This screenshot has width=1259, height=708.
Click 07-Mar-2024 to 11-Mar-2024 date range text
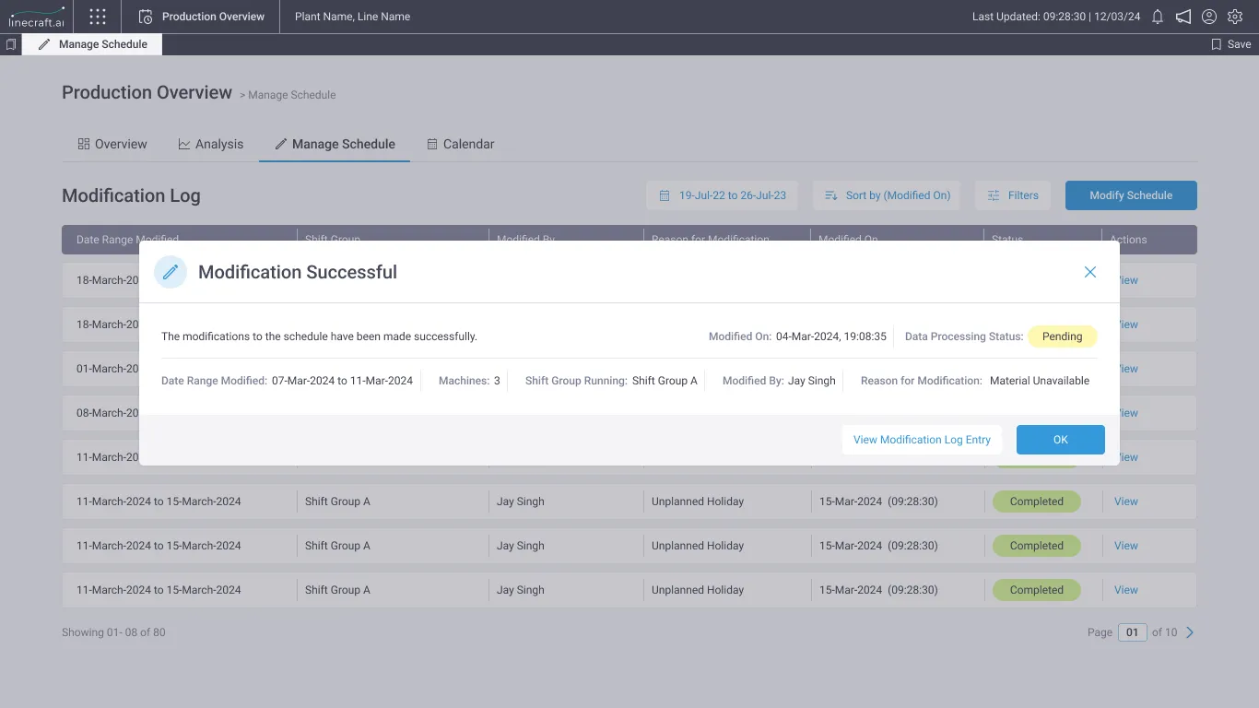point(342,381)
